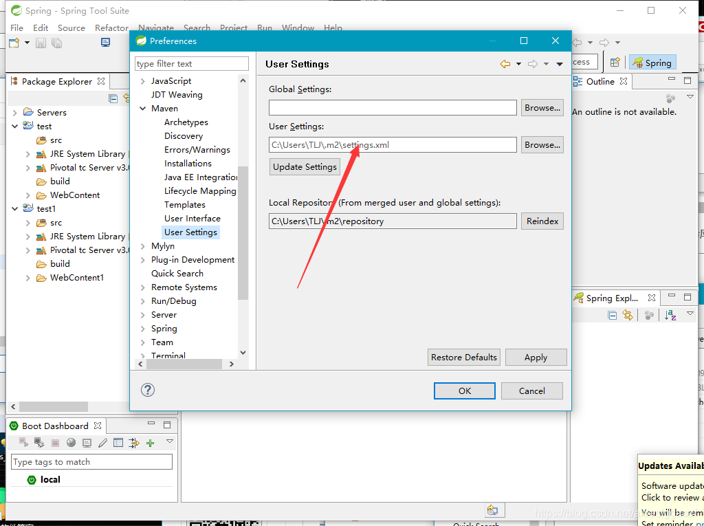Click the Update Settings button
Viewport: 704px width, 526px height.
[305, 166]
